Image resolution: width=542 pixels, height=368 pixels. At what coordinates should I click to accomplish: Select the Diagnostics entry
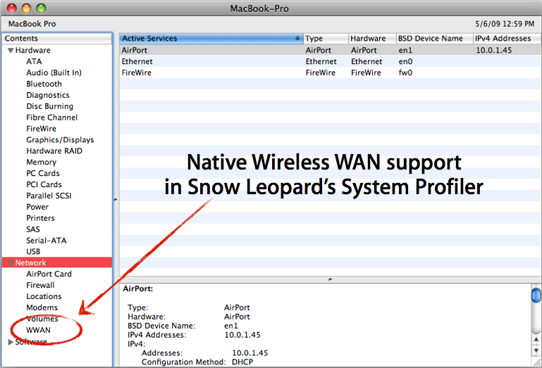pos(48,95)
